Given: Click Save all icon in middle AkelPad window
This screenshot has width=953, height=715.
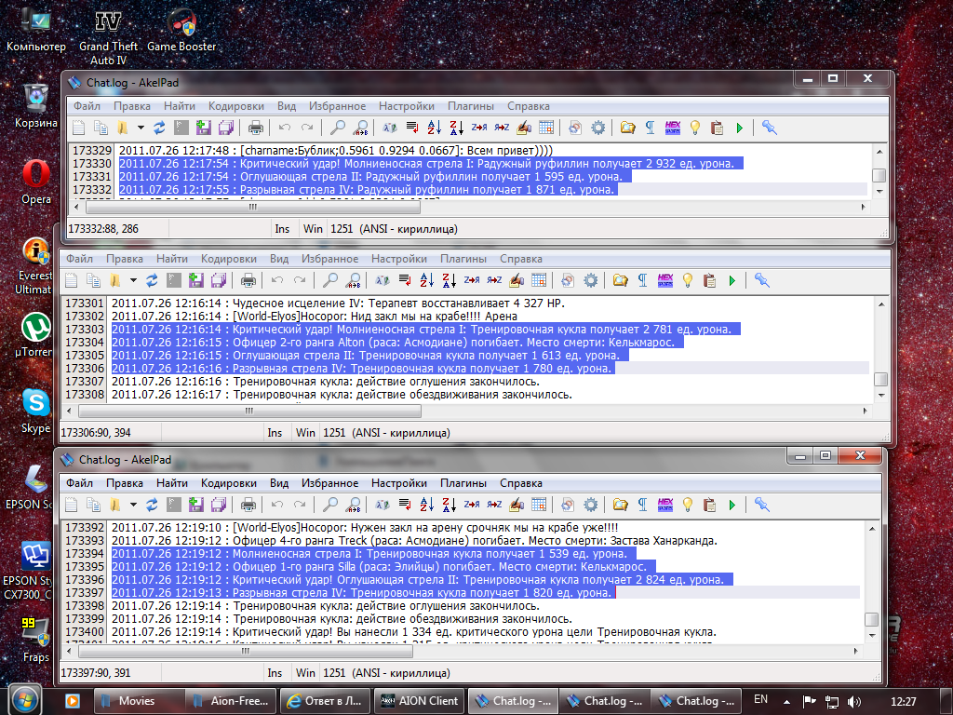Looking at the screenshot, I should (218, 280).
